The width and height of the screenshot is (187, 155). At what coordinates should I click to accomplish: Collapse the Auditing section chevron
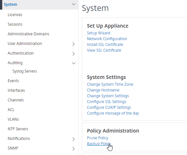74,63
